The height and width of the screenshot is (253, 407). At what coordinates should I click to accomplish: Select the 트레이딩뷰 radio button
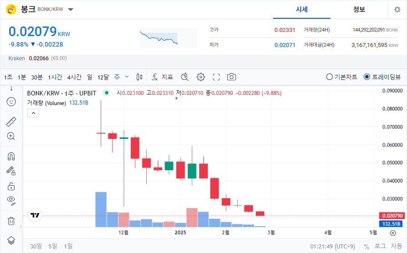coord(367,77)
